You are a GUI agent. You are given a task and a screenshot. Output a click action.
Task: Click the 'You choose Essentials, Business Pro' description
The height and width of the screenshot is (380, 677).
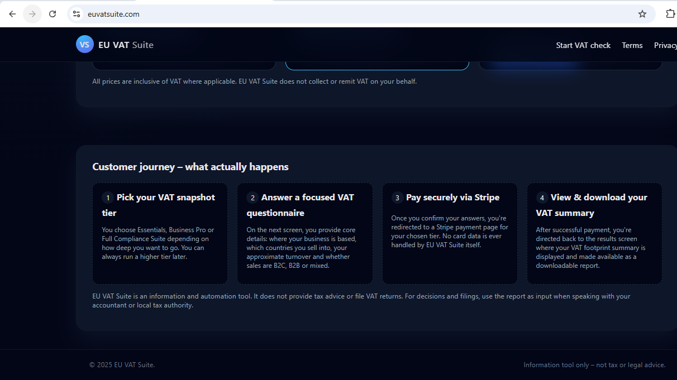pyautogui.click(x=158, y=243)
